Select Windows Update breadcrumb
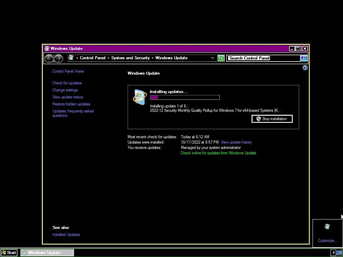The height and width of the screenshot is (257, 343). tap(171, 58)
